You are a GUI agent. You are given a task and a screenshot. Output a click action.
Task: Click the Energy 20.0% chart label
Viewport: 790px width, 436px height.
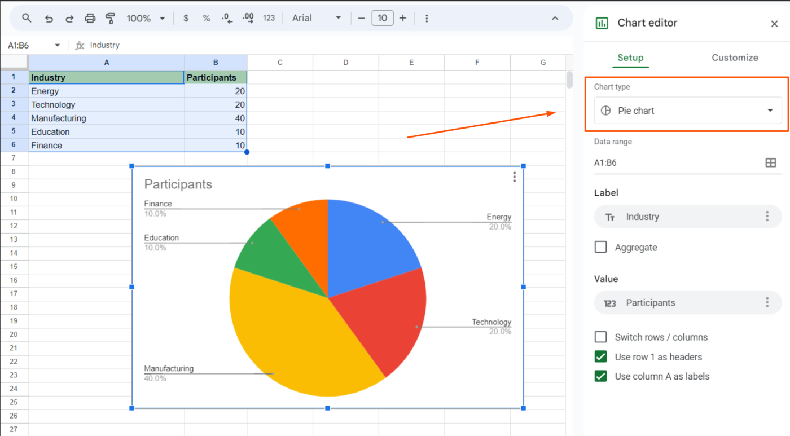tap(499, 222)
